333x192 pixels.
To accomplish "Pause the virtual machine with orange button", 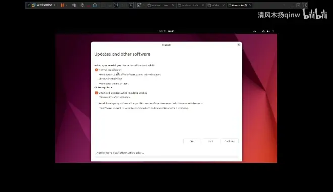I will tap(62, 5).
